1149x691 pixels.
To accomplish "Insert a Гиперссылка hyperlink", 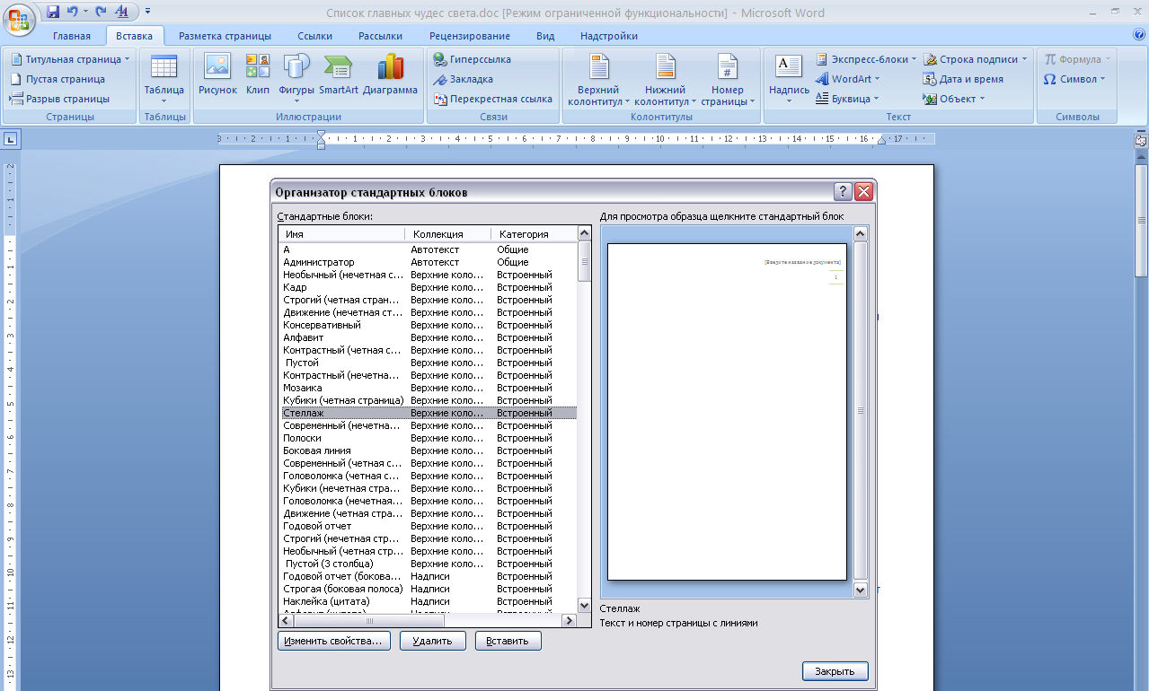I will coord(473,59).
